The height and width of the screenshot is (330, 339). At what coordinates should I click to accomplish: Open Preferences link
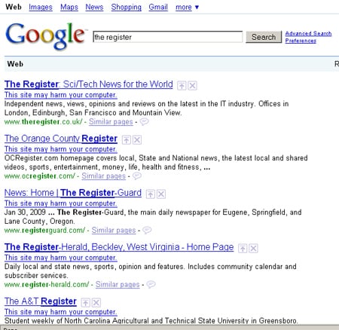pos(301,41)
